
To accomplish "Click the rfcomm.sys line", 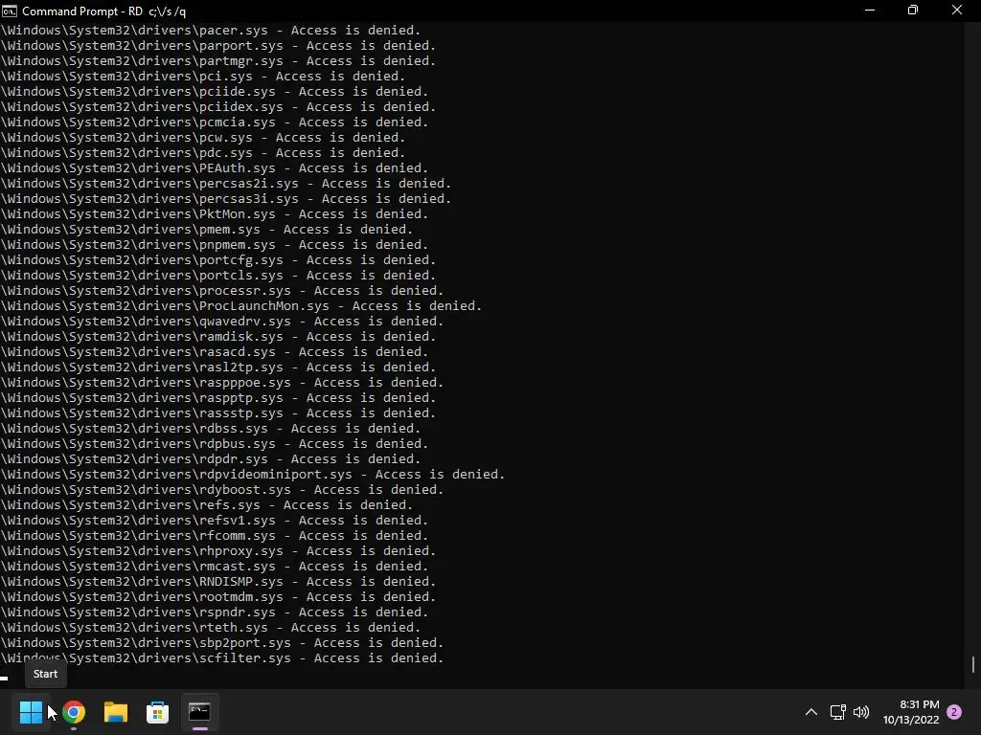I will pos(214,536).
